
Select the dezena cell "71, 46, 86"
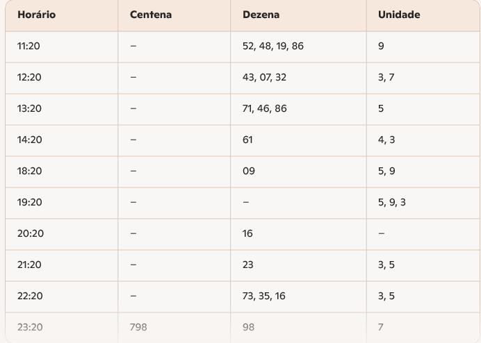point(264,109)
